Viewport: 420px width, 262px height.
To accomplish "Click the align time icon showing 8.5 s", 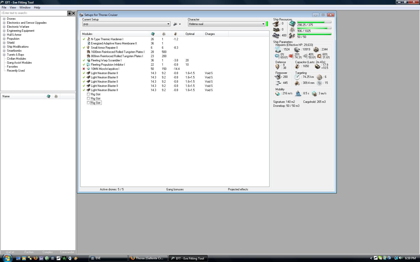I will (298, 94).
